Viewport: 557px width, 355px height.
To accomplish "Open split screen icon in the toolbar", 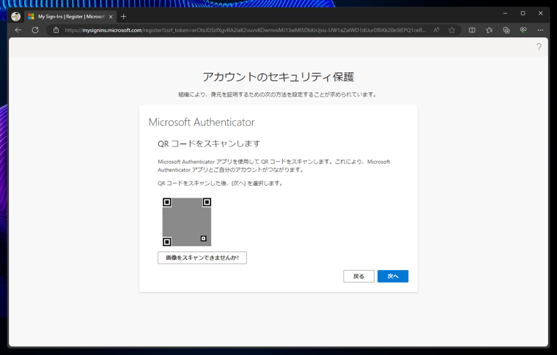I will [472, 30].
